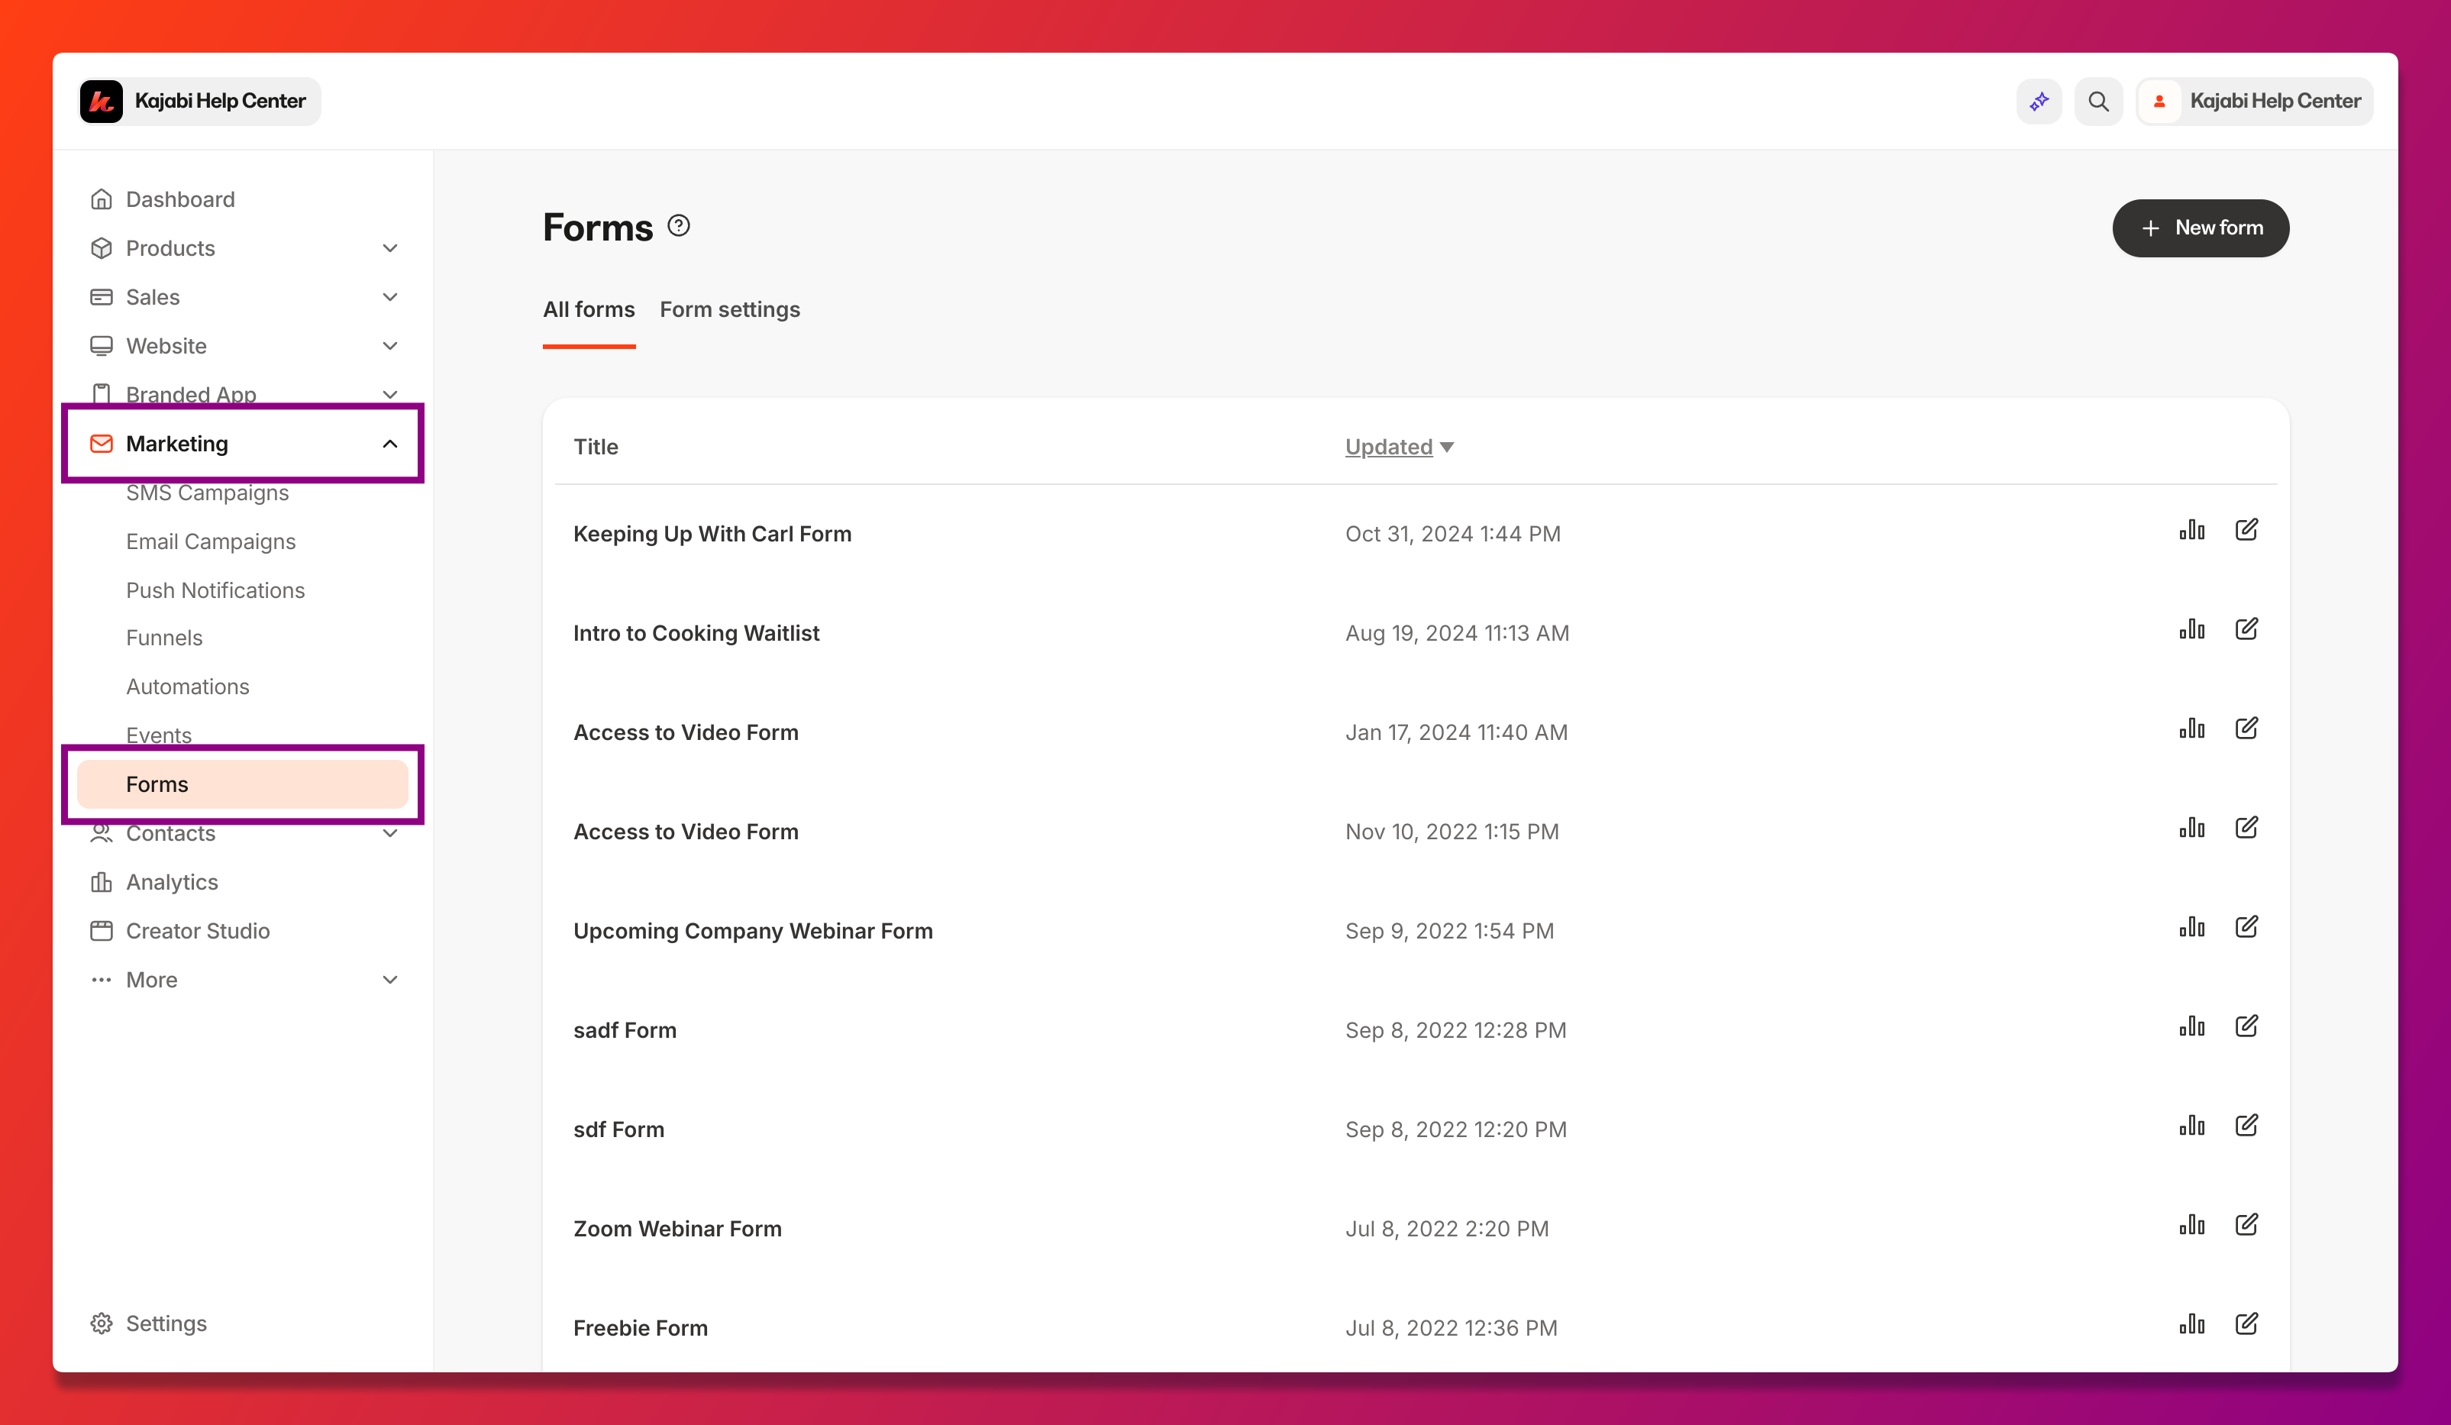Sort forms by the Updated column
The width and height of the screenshot is (2451, 1425).
click(x=1399, y=447)
